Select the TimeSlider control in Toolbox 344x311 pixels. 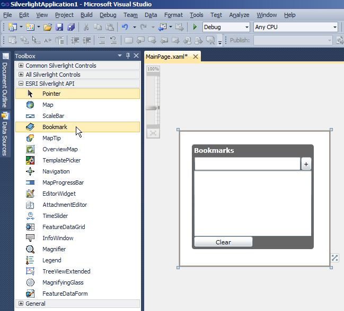pyautogui.click(x=78, y=216)
